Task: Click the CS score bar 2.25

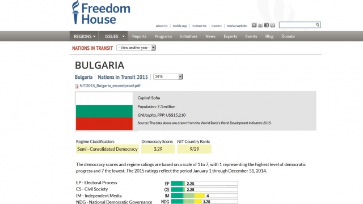Action: point(204,189)
